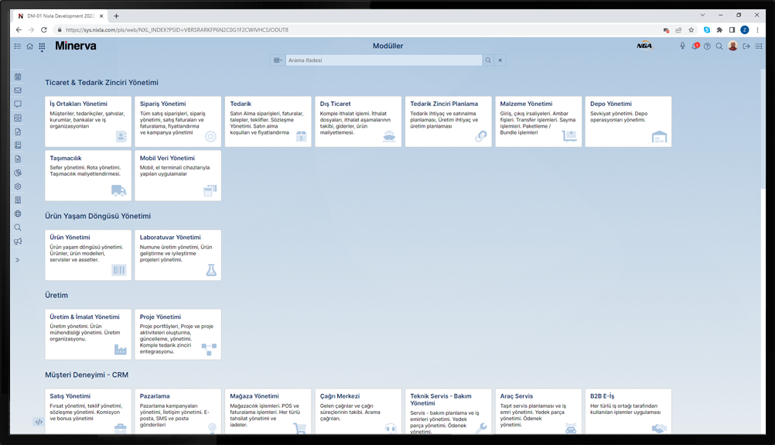Image resolution: width=775 pixels, height=445 pixels.
Task: Open the İş Ortakları Yönetimi module
Action: (88, 122)
